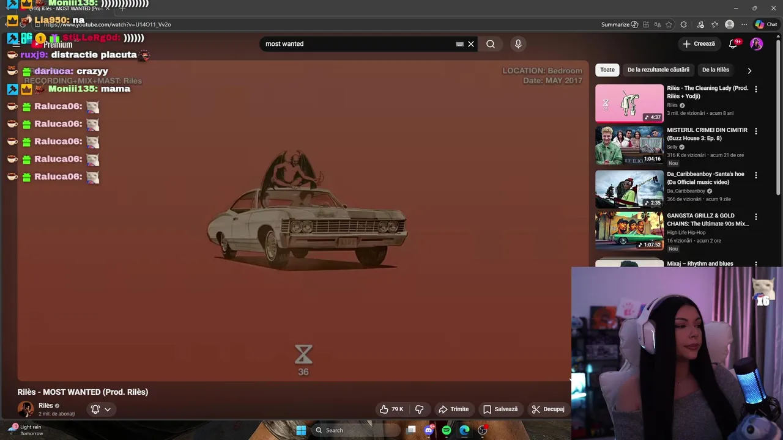
Task: Open the on-screen keyboard icon in search box
Action: pos(459,44)
